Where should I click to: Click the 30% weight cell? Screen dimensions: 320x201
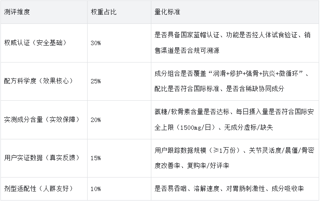(96, 43)
